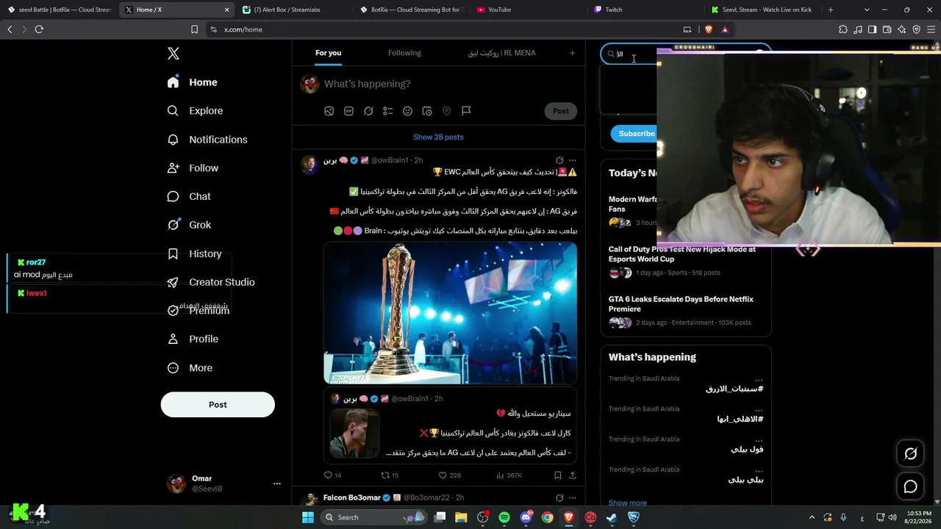Image resolution: width=941 pixels, height=529 pixels.
Task: Open Spotify from the taskbar
Action: pos(504,517)
